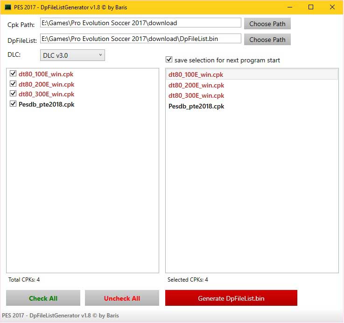Toggle dt80_300E_win.cpk checkbox
The image size is (344, 323).
coord(13,94)
